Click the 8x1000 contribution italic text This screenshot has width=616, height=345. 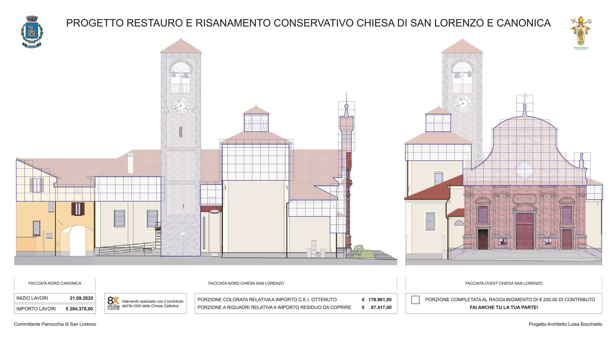[x=152, y=304]
